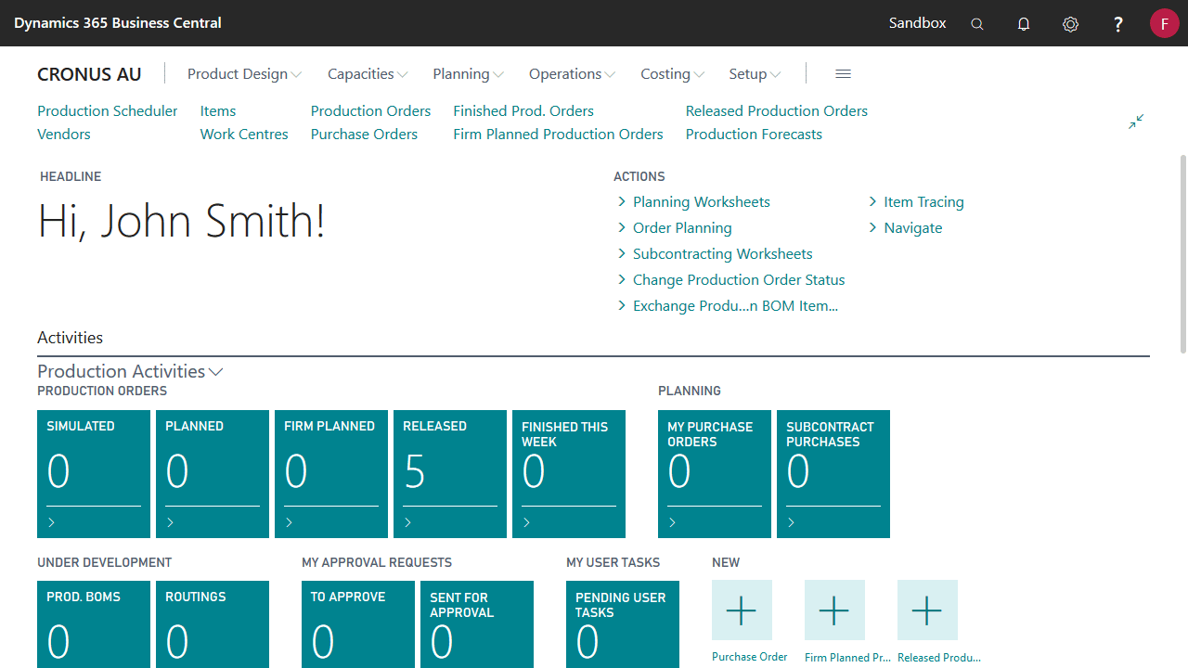Open notifications bell icon
The height and width of the screenshot is (668, 1188).
point(1024,24)
